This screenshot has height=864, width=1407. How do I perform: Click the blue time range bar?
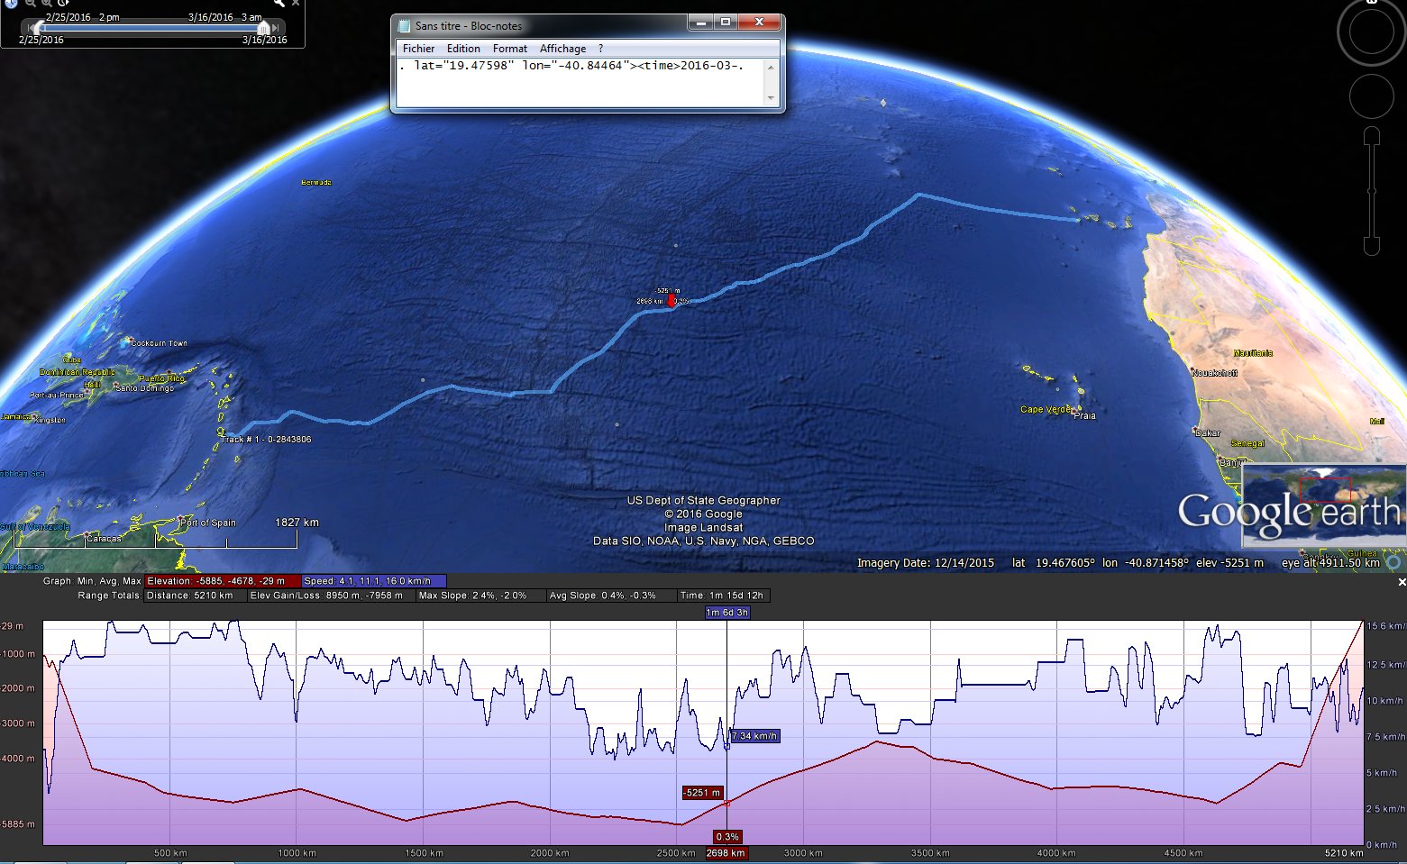tap(151, 28)
